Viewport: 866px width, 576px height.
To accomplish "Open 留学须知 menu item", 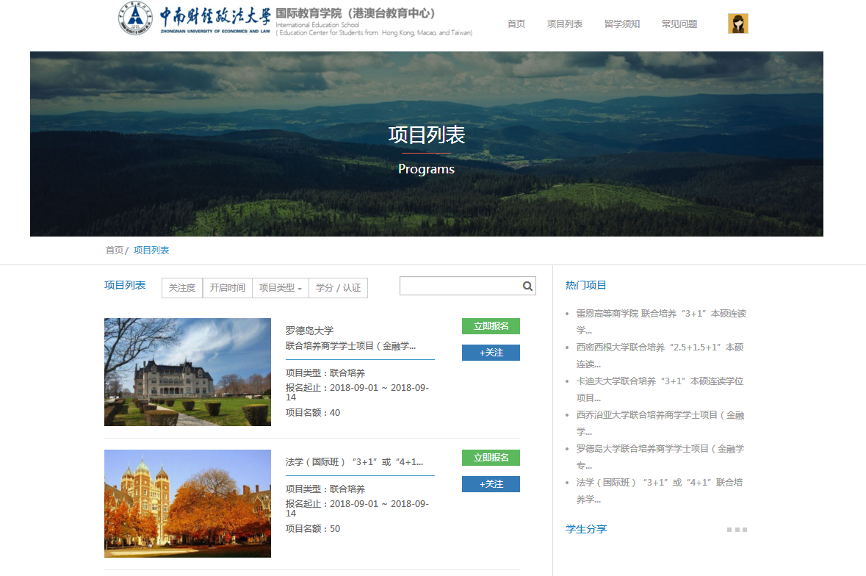I will click(x=622, y=24).
